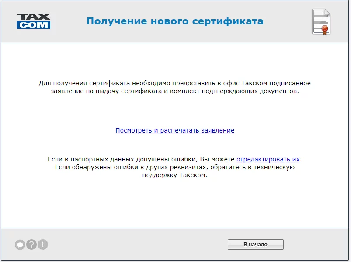Screen dimensions: 351x262
Task: Click the speech bubble feedback icon
Action: click(20, 245)
